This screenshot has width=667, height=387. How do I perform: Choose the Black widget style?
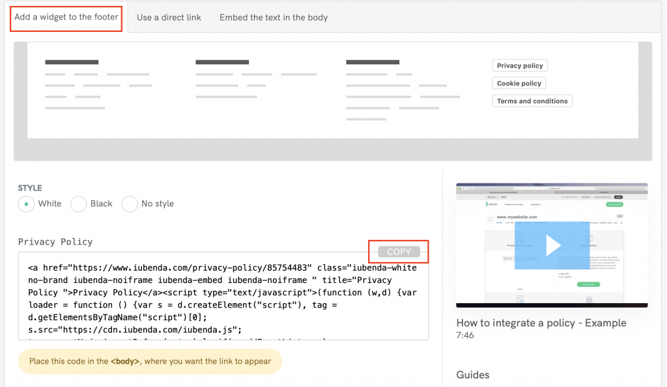[78, 204]
